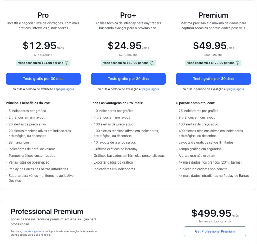Click the Pro+ savings badge $60.00 por ano

128,63
